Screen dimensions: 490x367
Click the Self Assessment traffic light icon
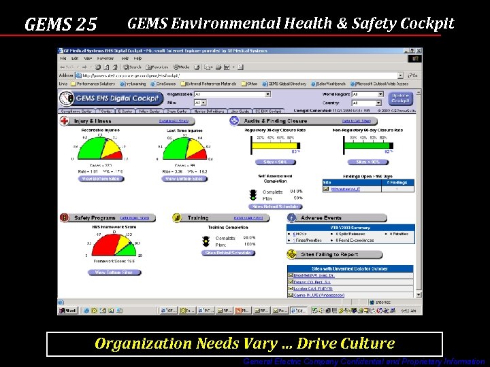(x=252, y=195)
